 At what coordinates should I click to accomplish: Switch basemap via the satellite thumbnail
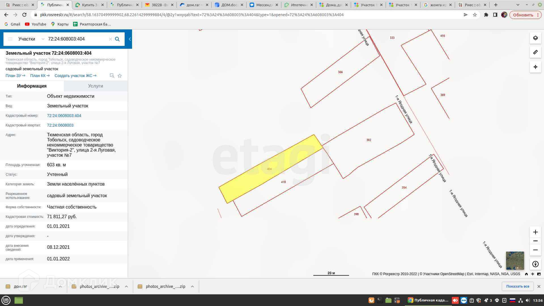(515, 260)
